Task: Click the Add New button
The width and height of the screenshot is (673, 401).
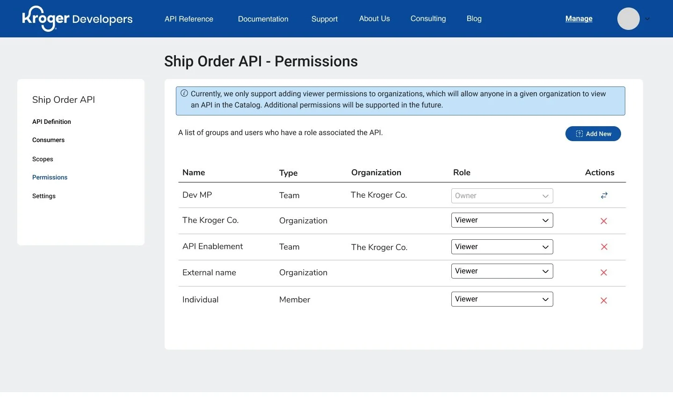Action: (593, 134)
